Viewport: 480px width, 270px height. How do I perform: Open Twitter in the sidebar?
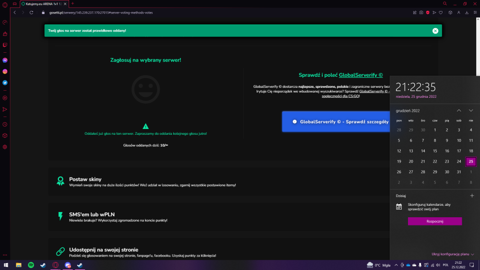pos(5,82)
